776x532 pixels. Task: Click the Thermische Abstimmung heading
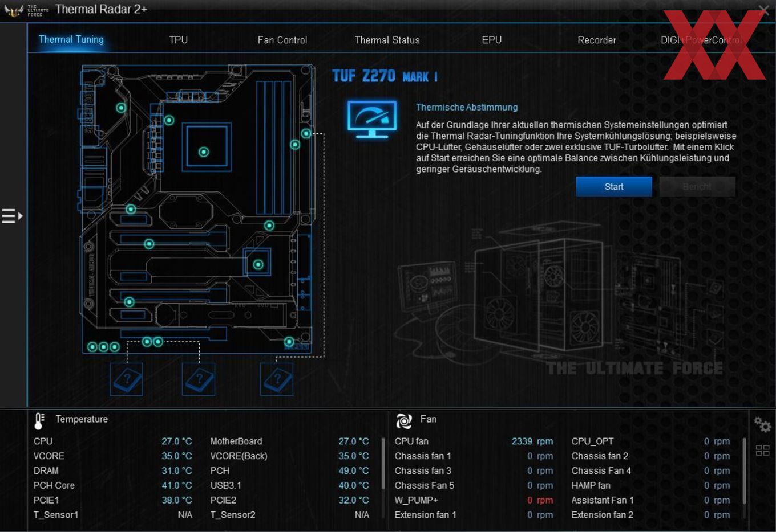pyautogui.click(x=467, y=107)
